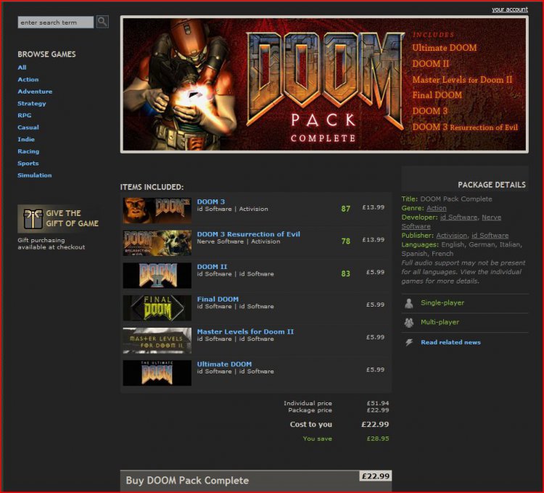Browse the Strategy category
Screen dimensions: 544x493
(x=32, y=104)
